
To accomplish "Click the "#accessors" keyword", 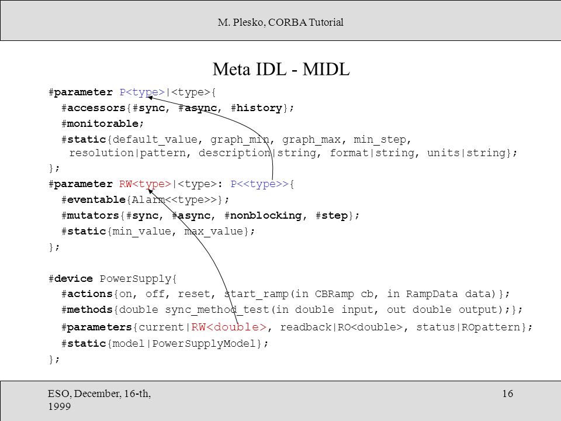I will click(93, 108).
